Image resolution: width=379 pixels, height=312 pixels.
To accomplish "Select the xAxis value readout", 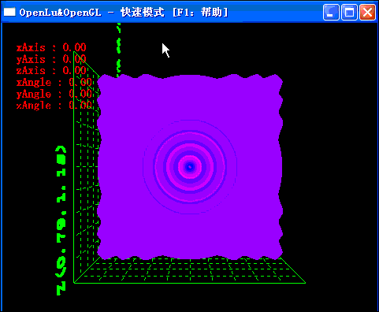I will [51, 47].
